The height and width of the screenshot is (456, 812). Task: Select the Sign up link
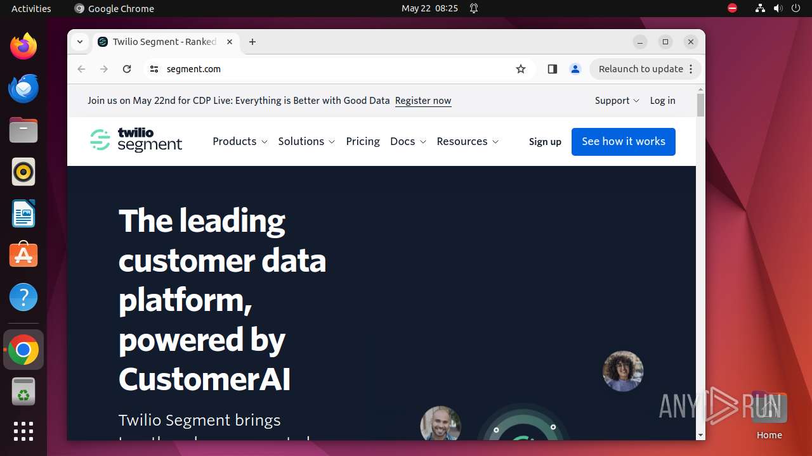click(x=545, y=142)
